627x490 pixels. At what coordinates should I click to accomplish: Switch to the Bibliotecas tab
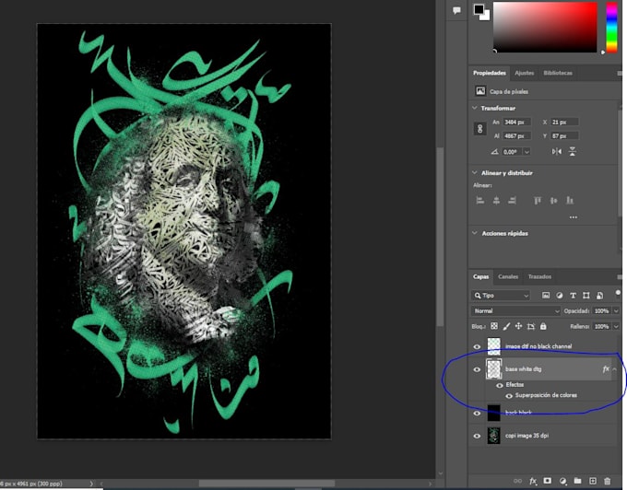pos(558,73)
